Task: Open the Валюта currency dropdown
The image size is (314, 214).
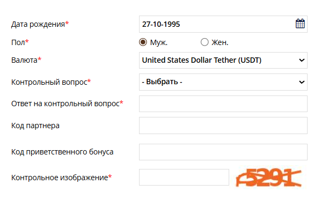Action: (x=223, y=60)
